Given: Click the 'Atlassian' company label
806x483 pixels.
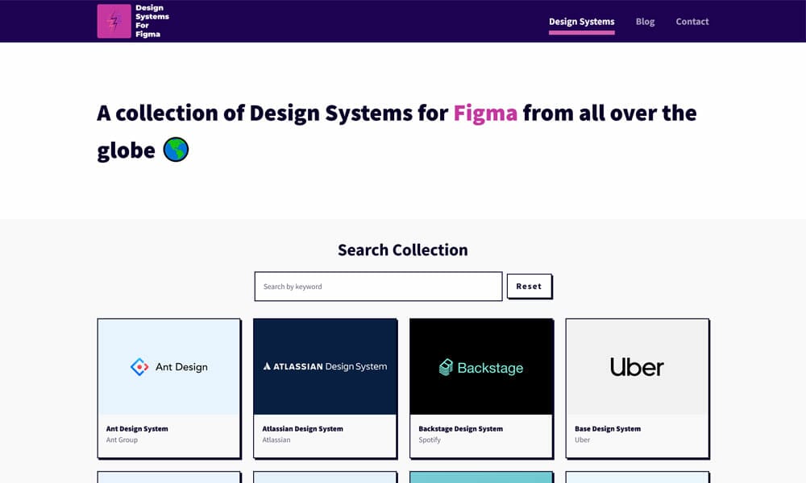Looking at the screenshot, I should [x=276, y=440].
